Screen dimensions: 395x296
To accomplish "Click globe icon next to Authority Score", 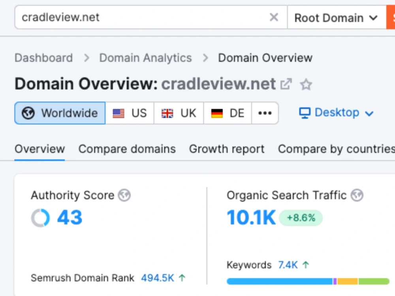I will click(x=124, y=195).
